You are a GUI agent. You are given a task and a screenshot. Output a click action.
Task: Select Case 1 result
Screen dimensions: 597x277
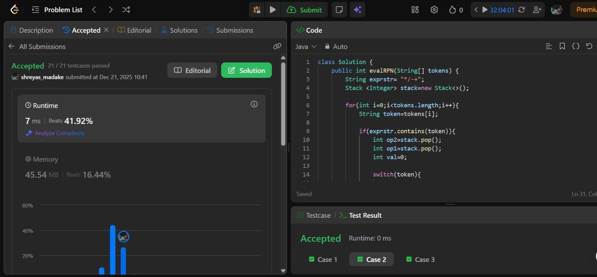323,259
